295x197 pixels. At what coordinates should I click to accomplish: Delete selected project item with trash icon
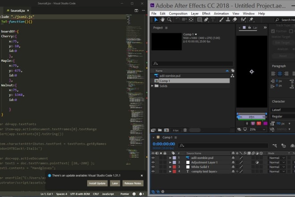[185, 130]
